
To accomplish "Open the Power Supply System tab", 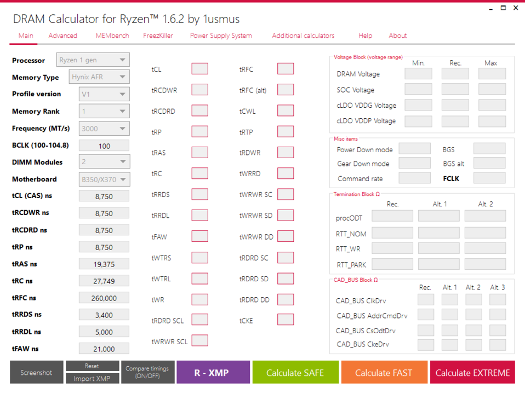I will point(221,36).
